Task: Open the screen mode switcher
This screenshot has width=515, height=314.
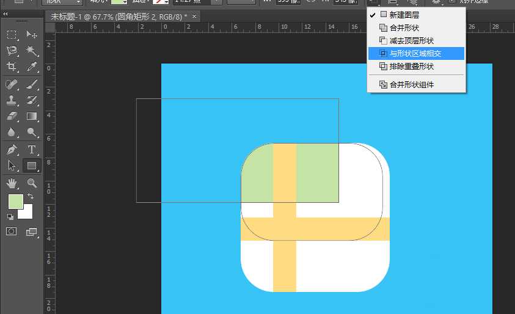Action: tap(32, 232)
